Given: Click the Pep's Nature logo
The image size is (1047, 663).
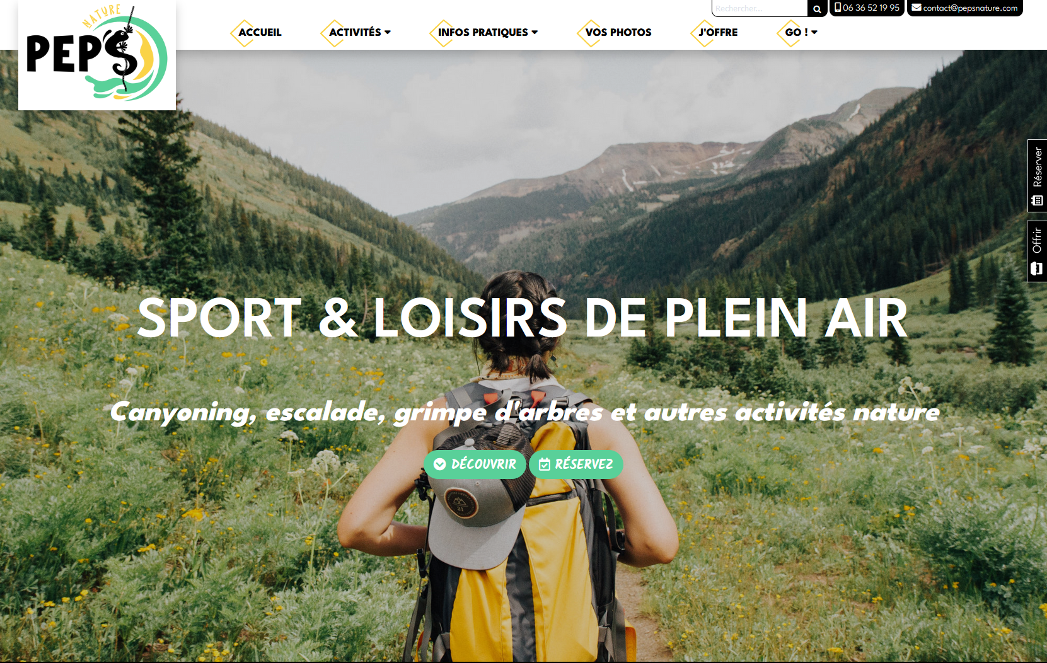Looking at the screenshot, I should pos(97,55).
